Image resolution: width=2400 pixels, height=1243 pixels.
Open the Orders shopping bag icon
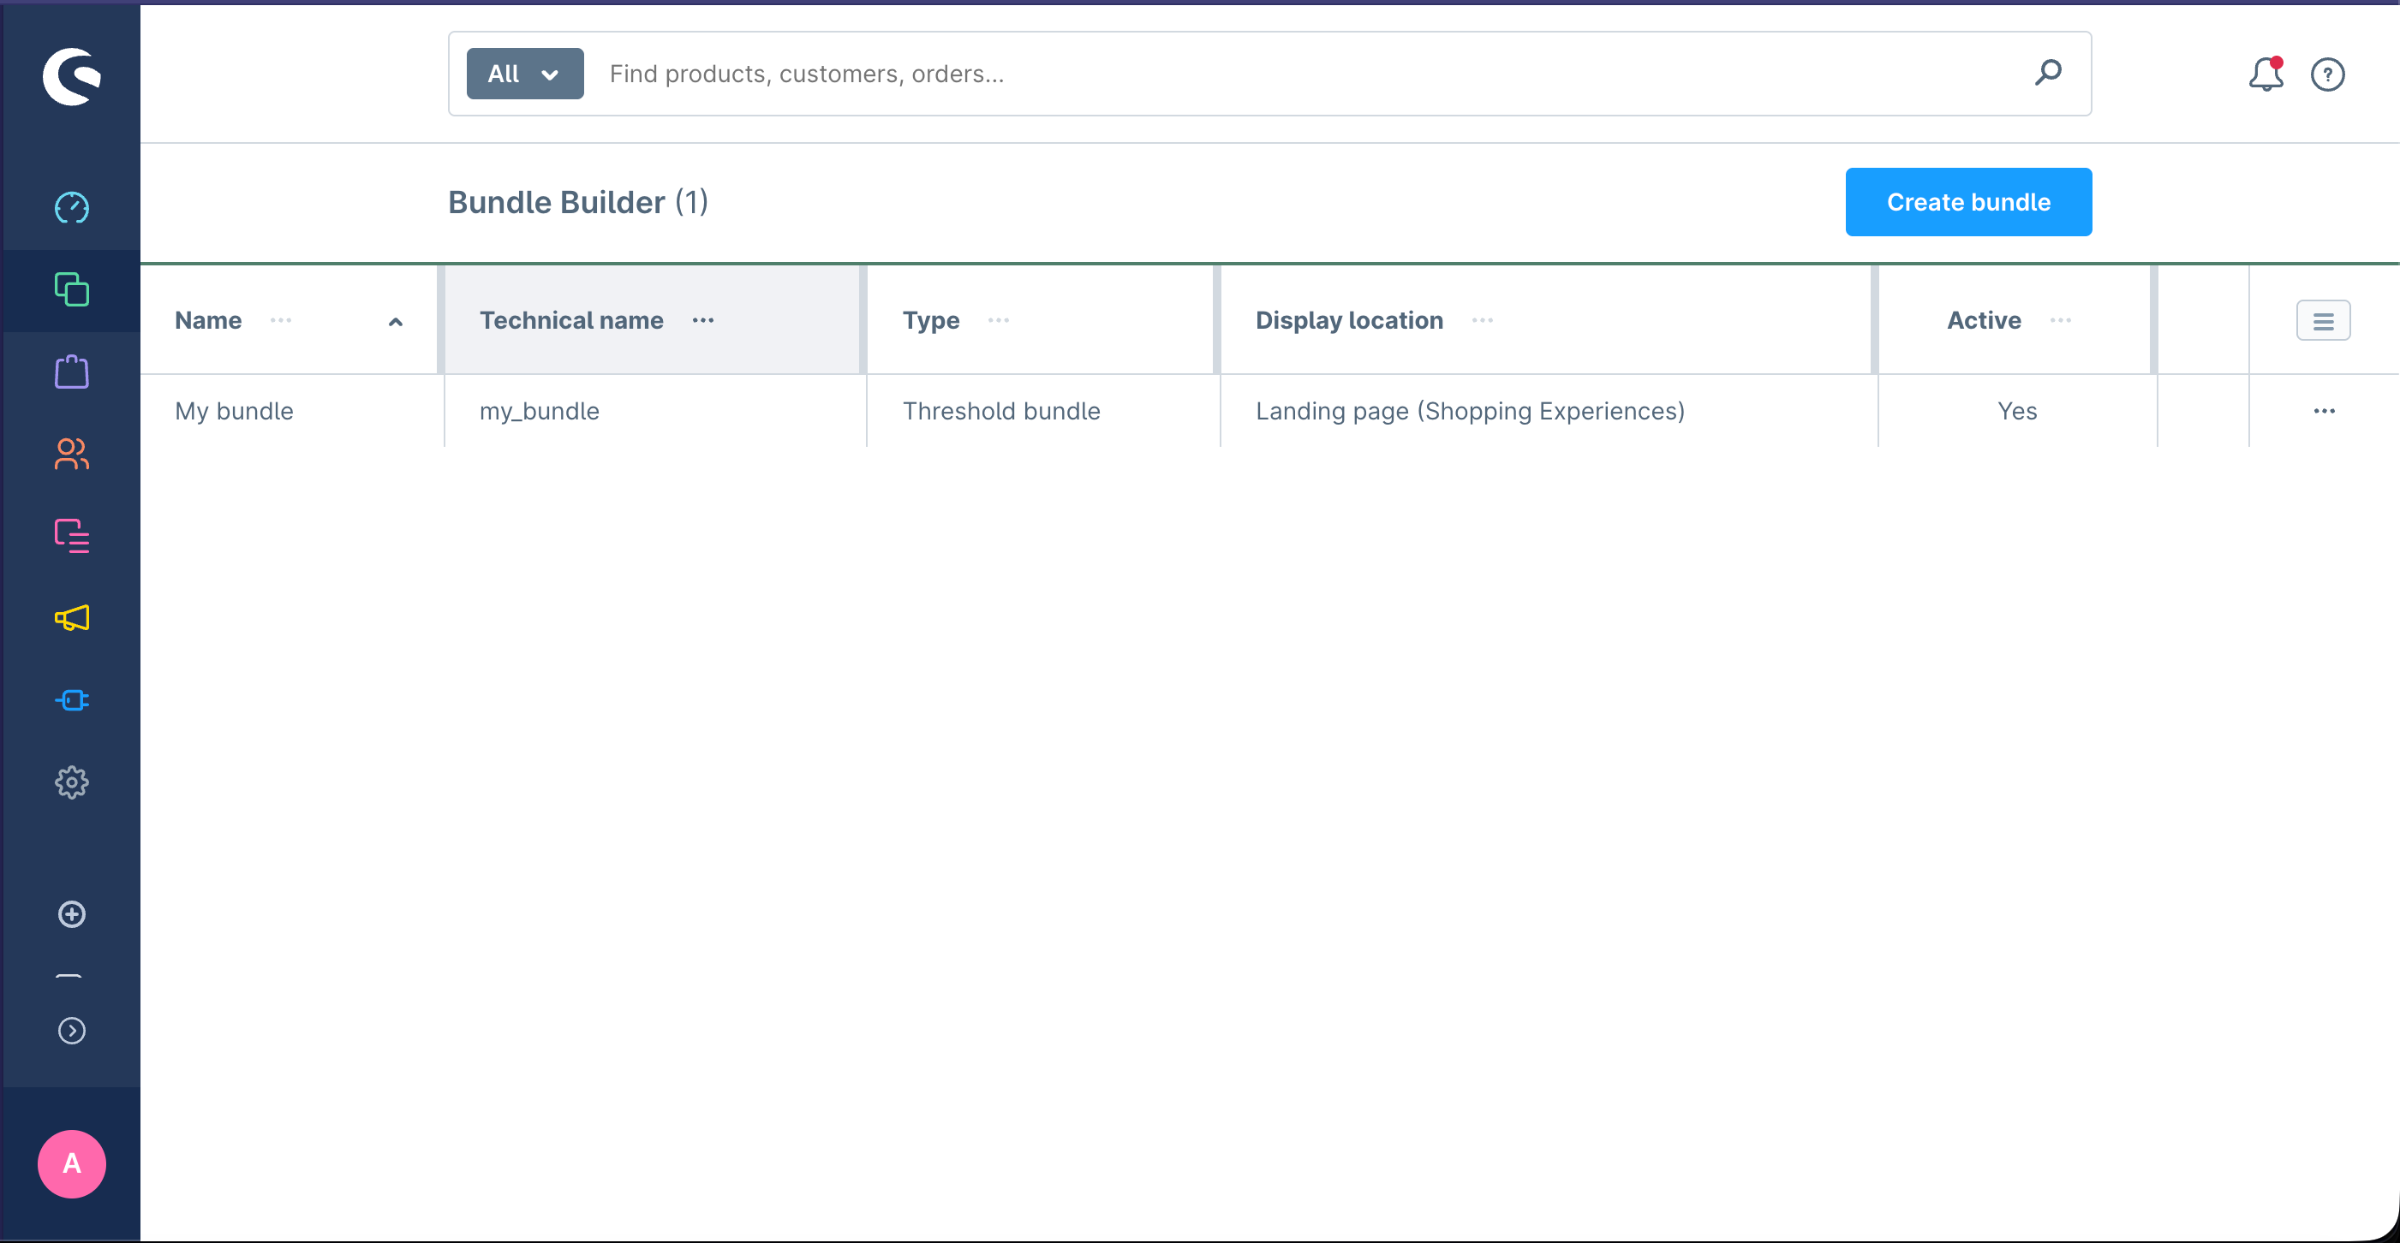[x=72, y=372]
